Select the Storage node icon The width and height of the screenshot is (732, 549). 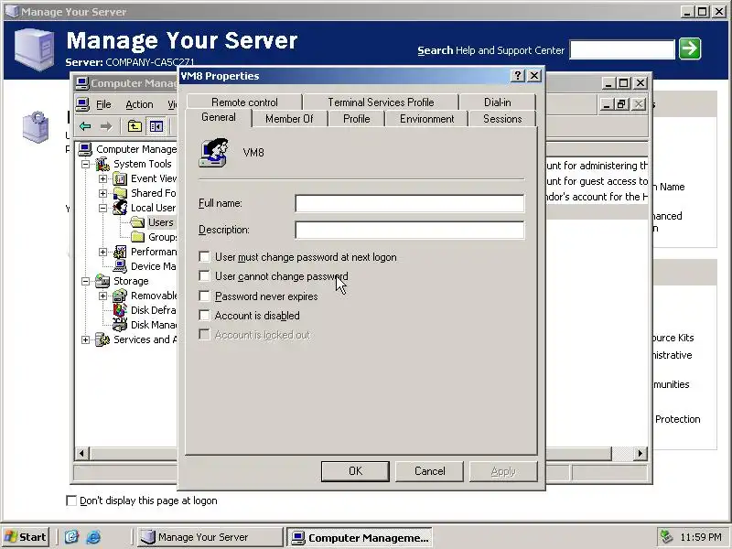tap(102, 281)
